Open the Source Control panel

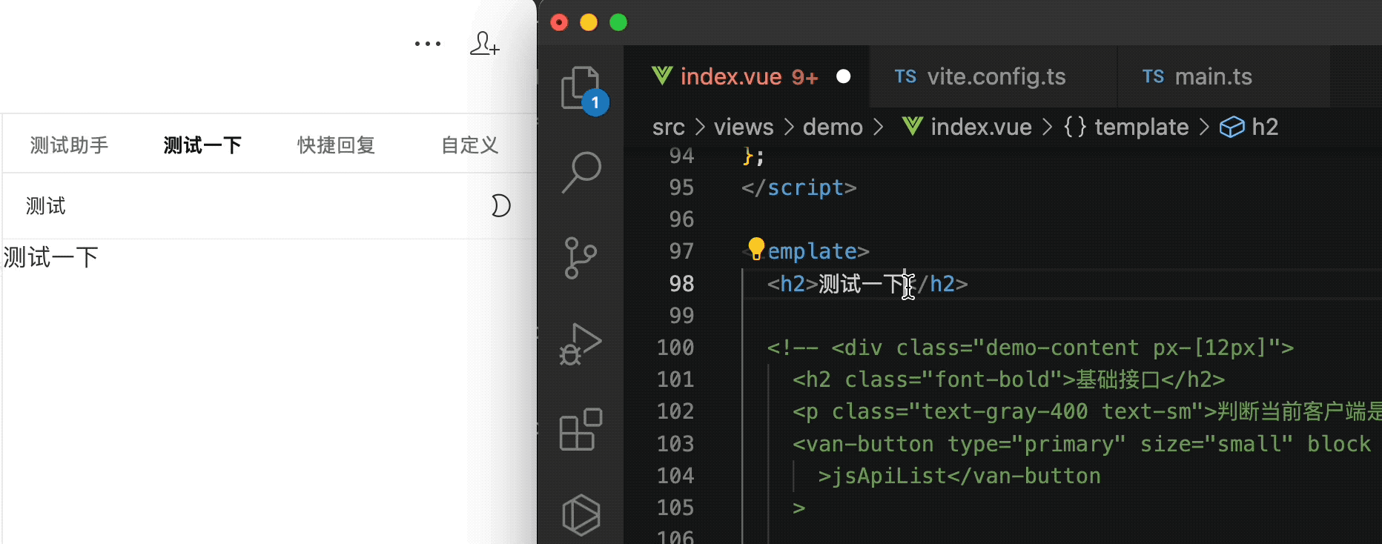(x=581, y=258)
